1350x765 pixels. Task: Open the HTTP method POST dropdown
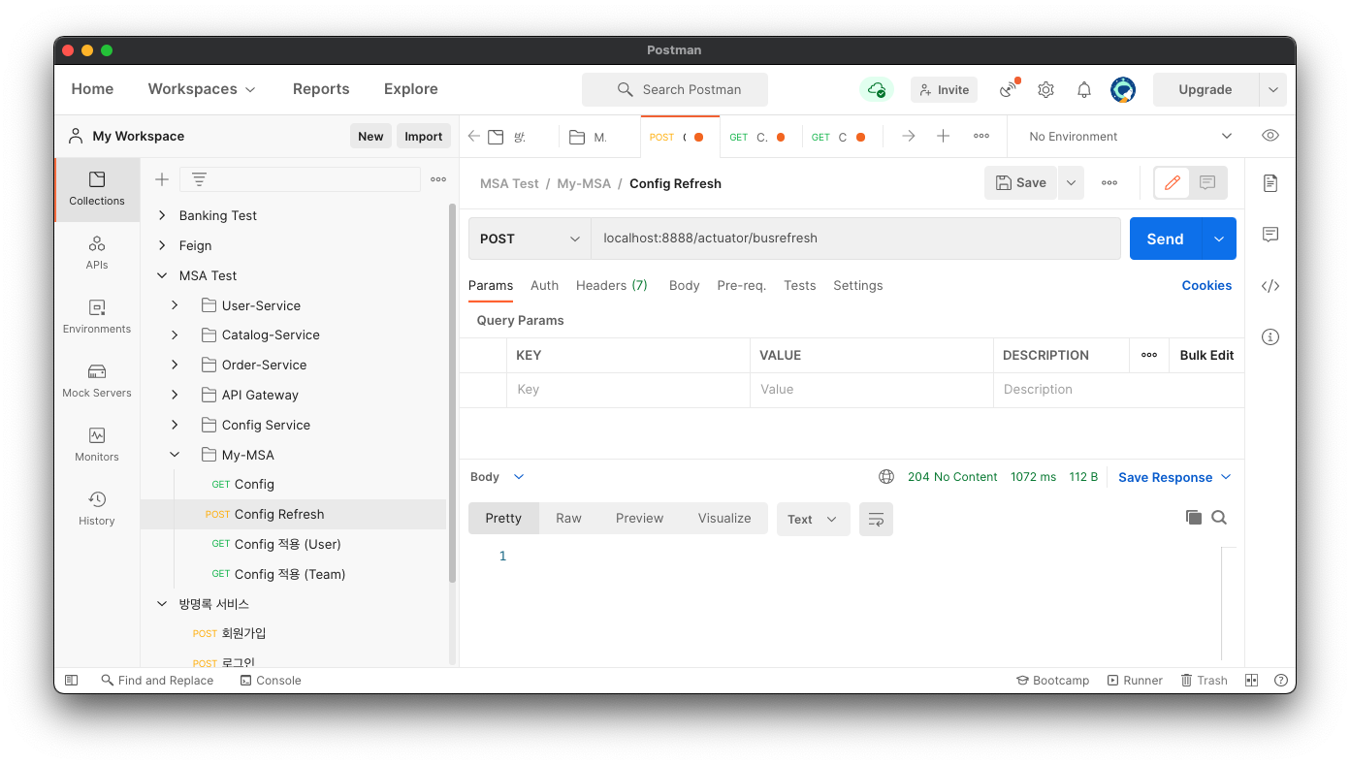point(529,239)
